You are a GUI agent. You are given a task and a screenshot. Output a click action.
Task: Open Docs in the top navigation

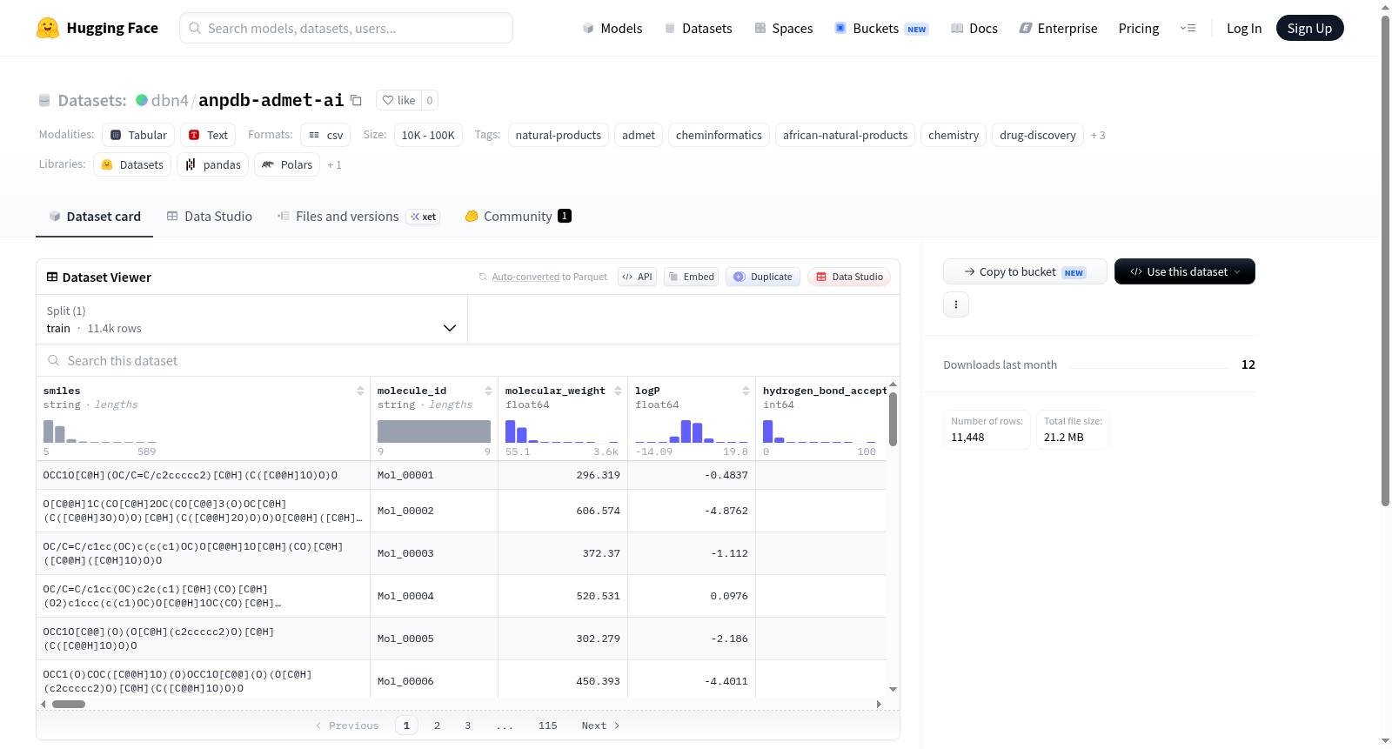974,28
